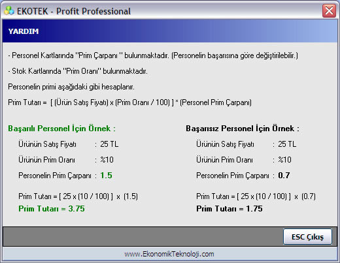
Task: Select the Başarısız Personel İçin Örnek heading
Action: pyautogui.click(x=243, y=129)
